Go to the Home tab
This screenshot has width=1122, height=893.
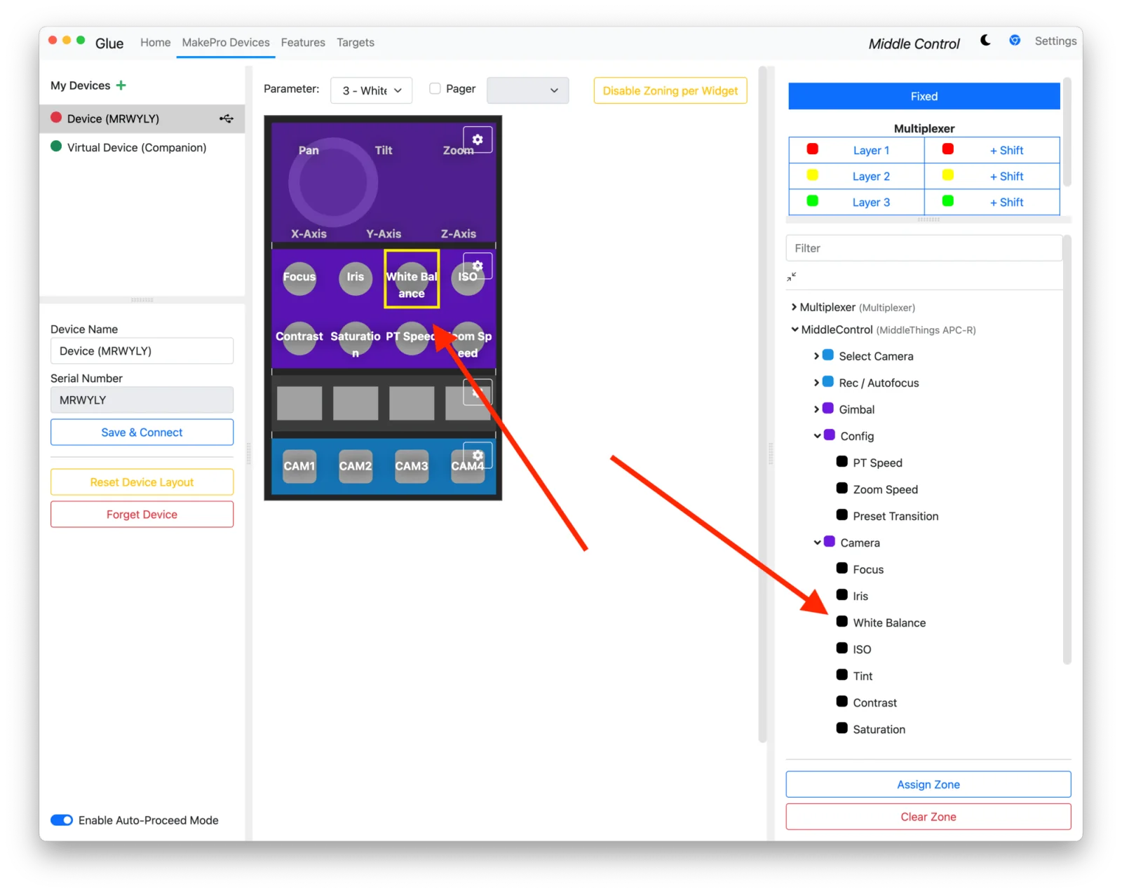(155, 42)
